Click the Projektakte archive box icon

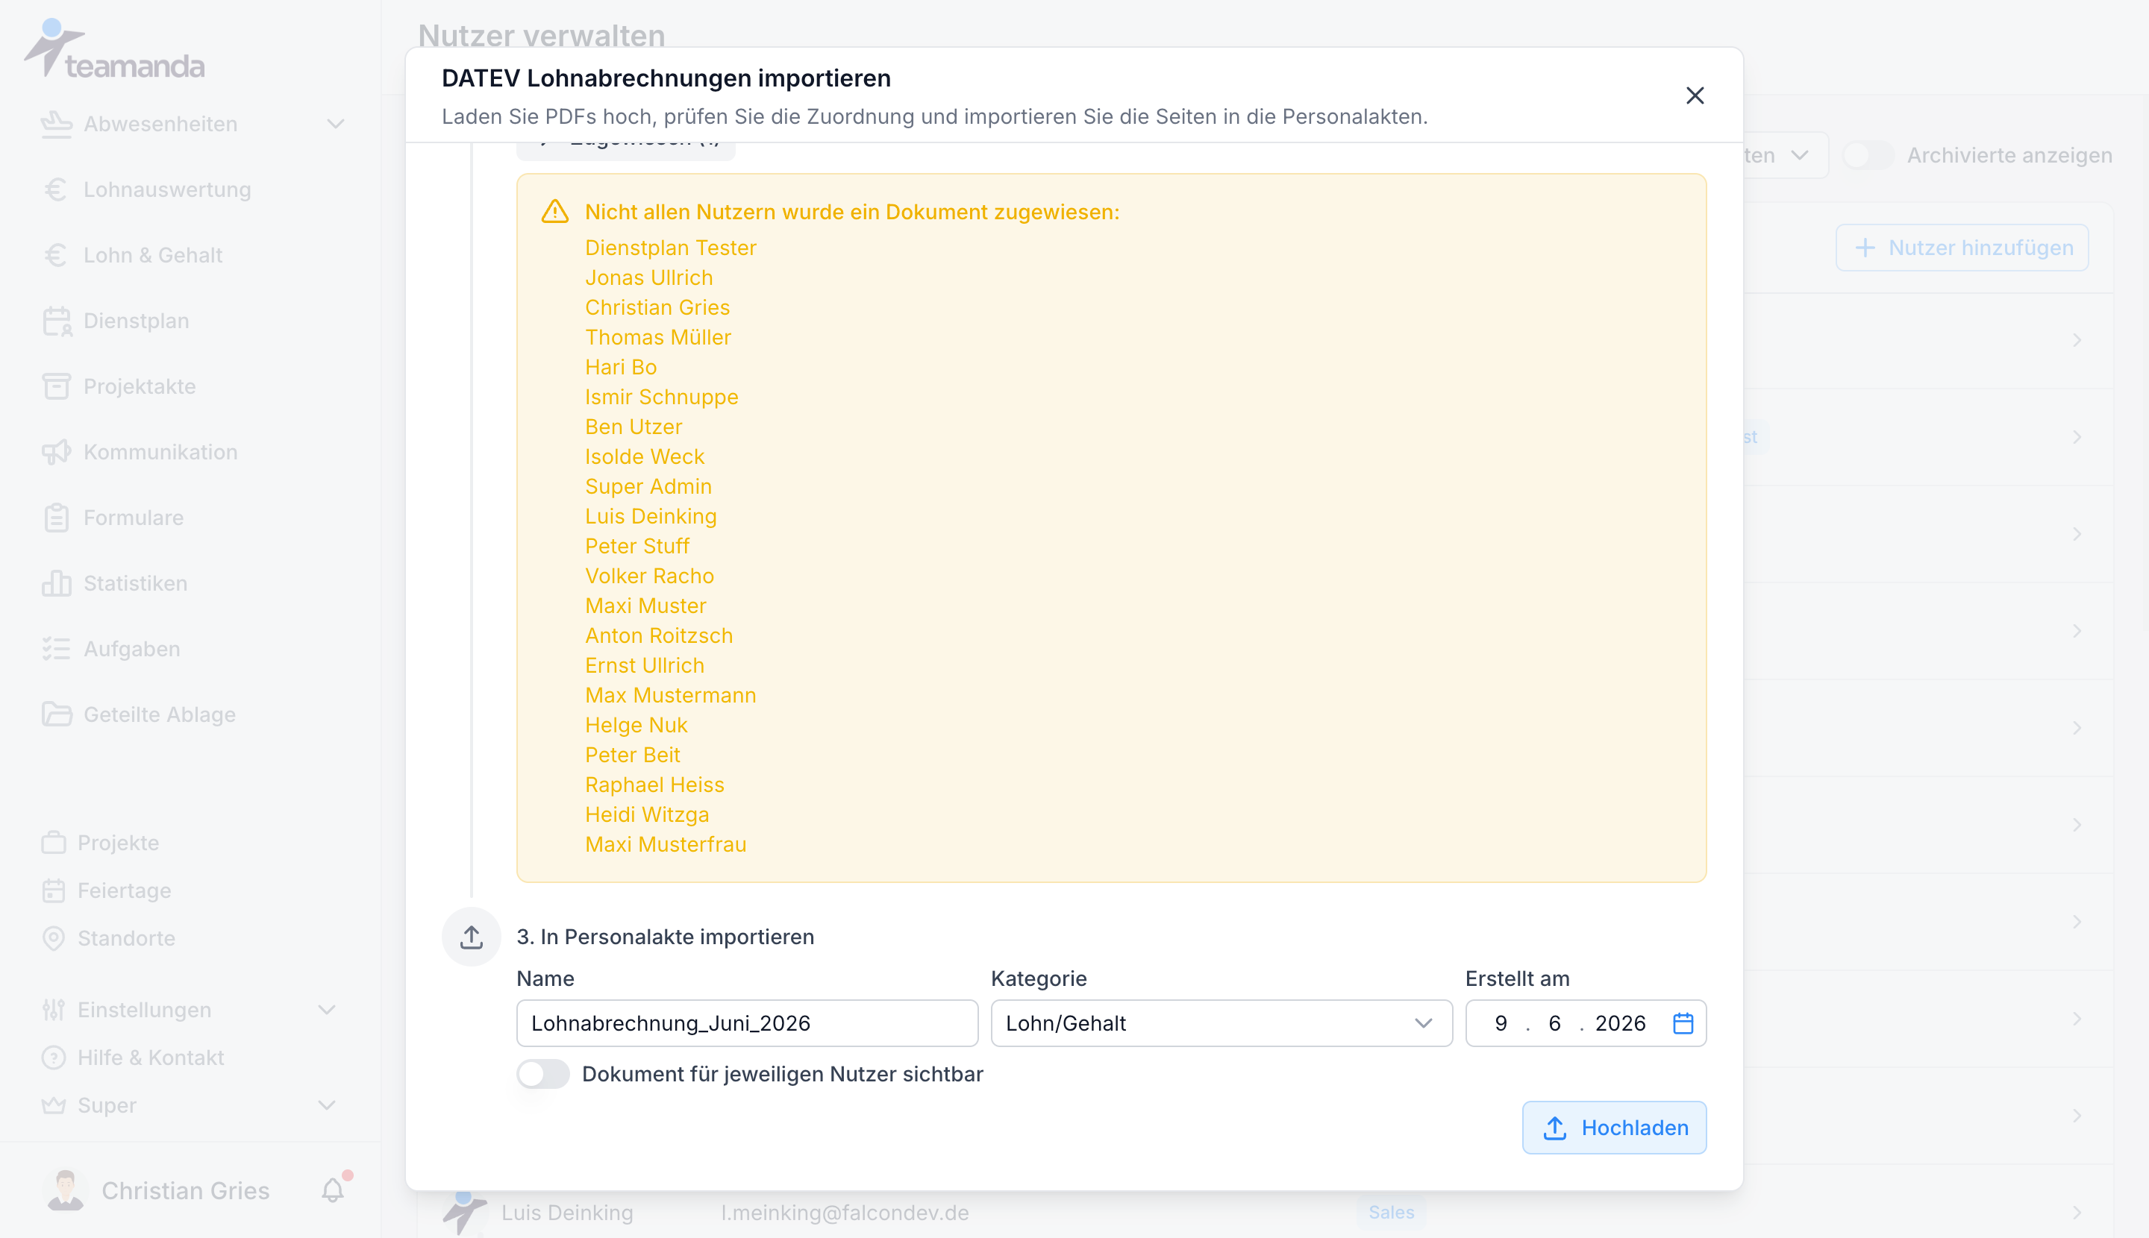(x=56, y=386)
